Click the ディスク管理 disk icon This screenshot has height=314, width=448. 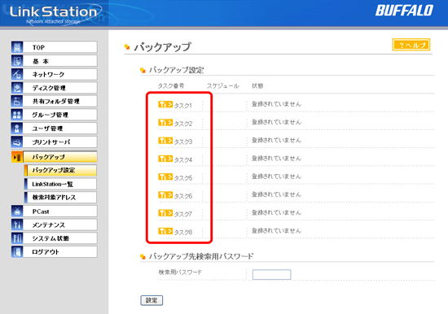pyautogui.click(x=17, y=88)
